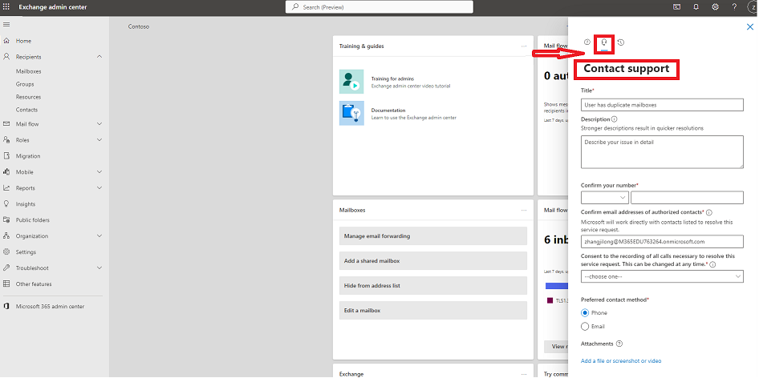759x378 pixels.
Task: Open Groups under Recipients
Action: pyautogui.click(x=25, y=84)
